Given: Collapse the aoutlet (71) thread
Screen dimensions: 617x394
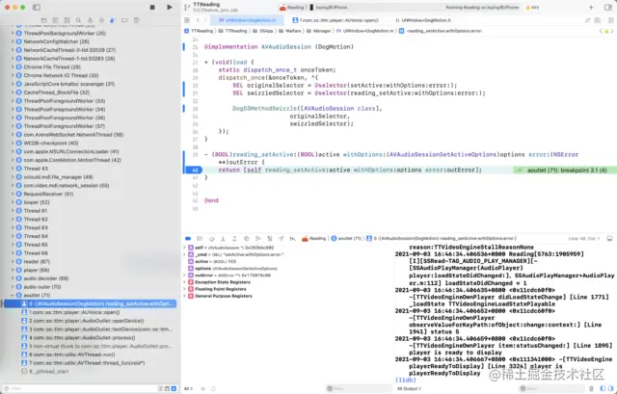Looking at the screenshot, I should pyautogui.click(x=13, y=295).
